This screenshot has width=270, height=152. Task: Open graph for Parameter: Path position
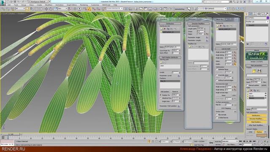click(179, 106)
